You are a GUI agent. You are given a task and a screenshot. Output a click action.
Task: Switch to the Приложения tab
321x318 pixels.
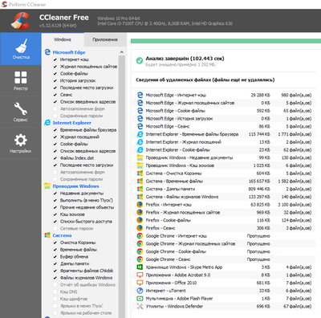tap(105, 39)
